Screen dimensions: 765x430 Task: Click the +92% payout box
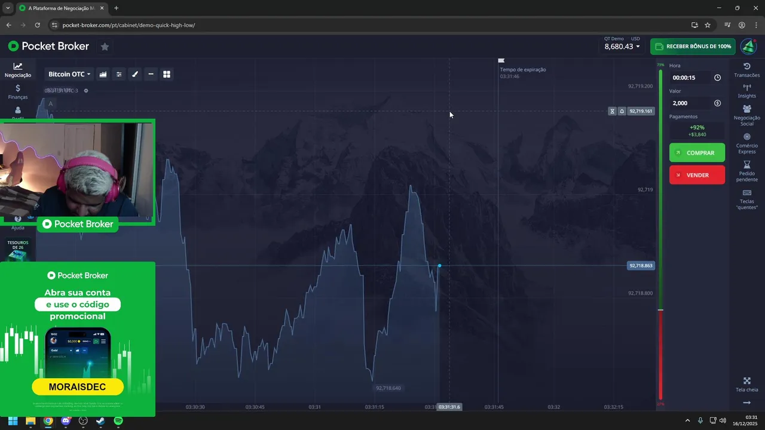697,131
